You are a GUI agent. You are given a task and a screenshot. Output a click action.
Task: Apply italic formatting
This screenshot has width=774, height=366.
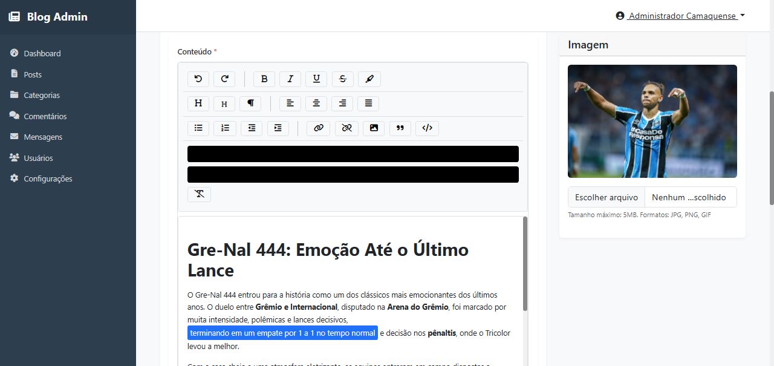coord(290,79)
